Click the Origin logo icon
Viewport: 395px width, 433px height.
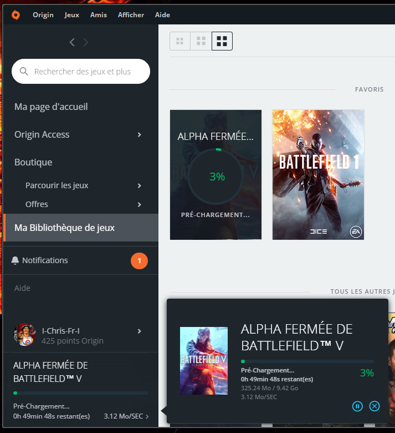[16, 14]
